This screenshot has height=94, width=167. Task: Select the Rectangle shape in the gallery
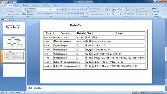115,9
